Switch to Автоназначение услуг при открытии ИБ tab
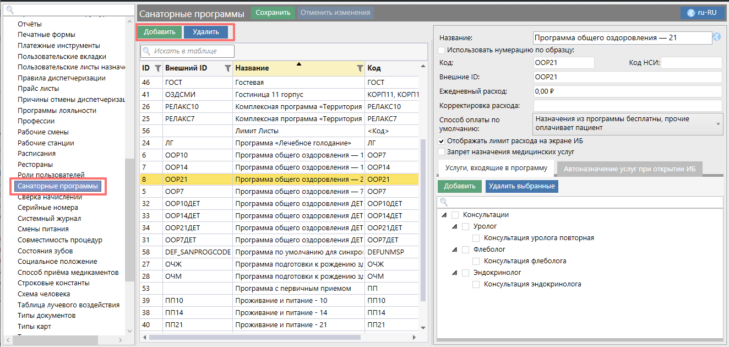 tap(629, 169)
